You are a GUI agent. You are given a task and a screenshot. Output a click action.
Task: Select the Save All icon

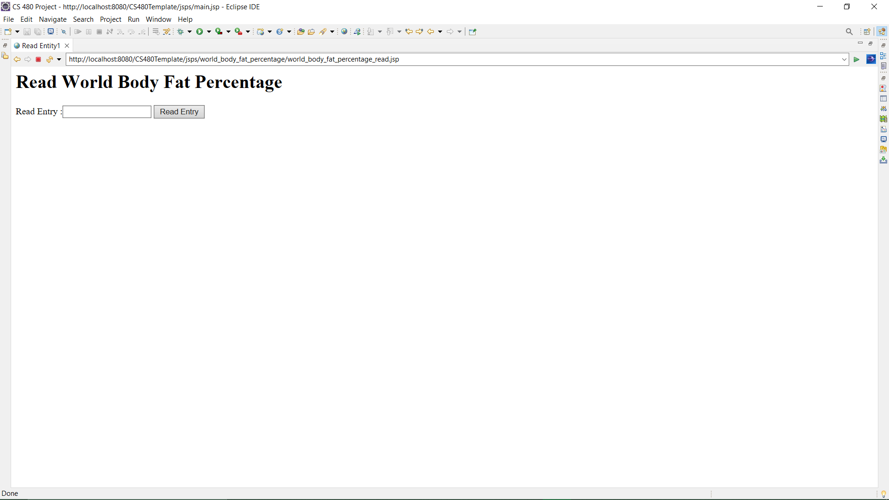point(38,31)
